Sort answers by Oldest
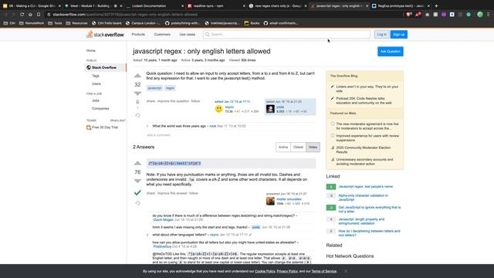 298,147
